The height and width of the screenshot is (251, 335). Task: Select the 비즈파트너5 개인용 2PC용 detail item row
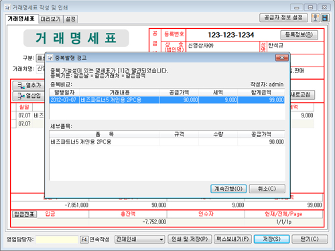point(167,142)
